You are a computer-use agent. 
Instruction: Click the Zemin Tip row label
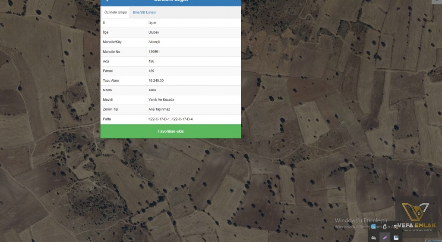tap(110, 109)
